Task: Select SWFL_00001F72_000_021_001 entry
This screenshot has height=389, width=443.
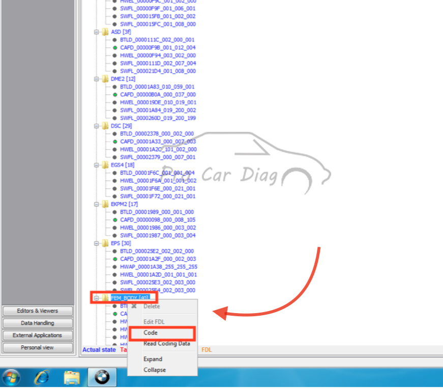Action: click(x=158, y=197)
